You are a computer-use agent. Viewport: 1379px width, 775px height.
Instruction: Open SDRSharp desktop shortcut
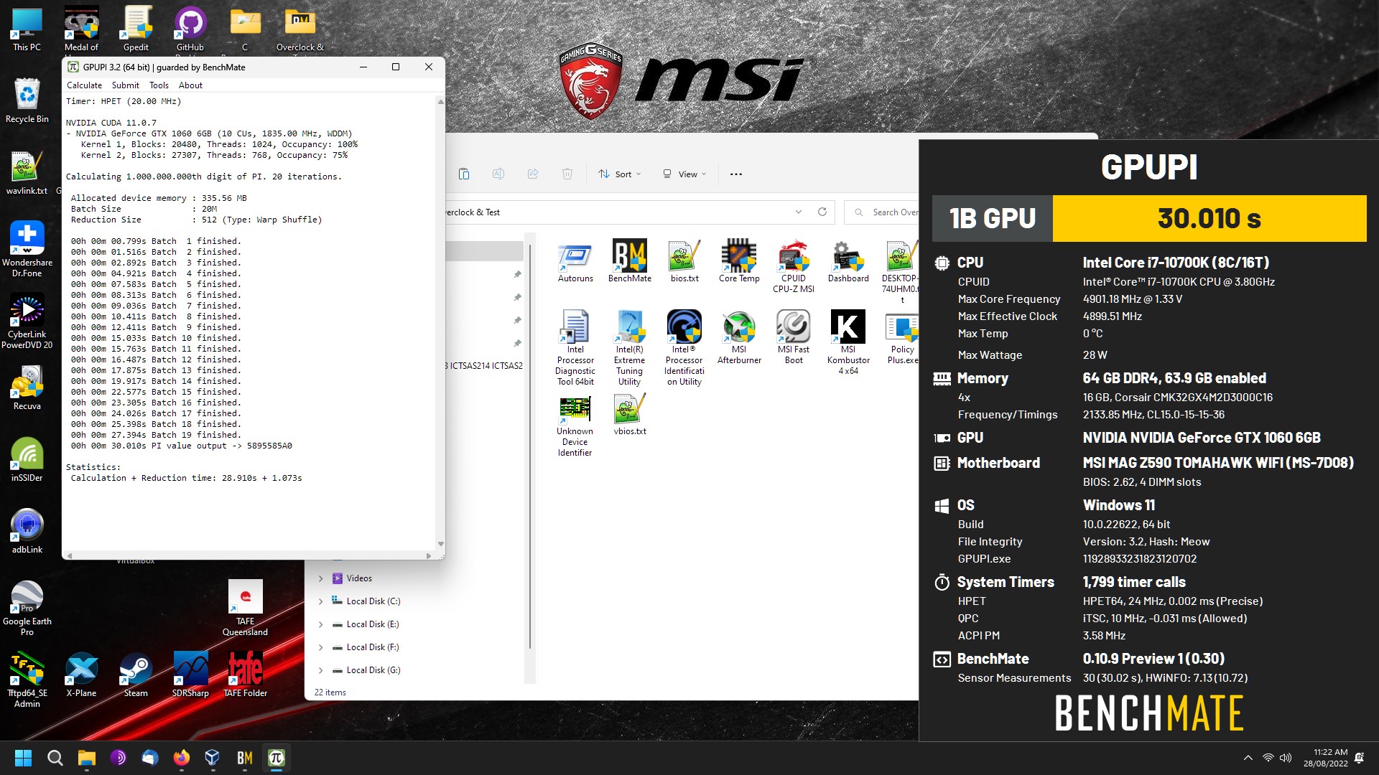tap(190, 675)
